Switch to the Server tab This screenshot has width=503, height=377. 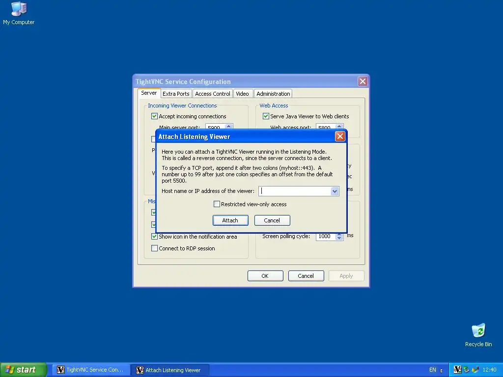[149, 93]
